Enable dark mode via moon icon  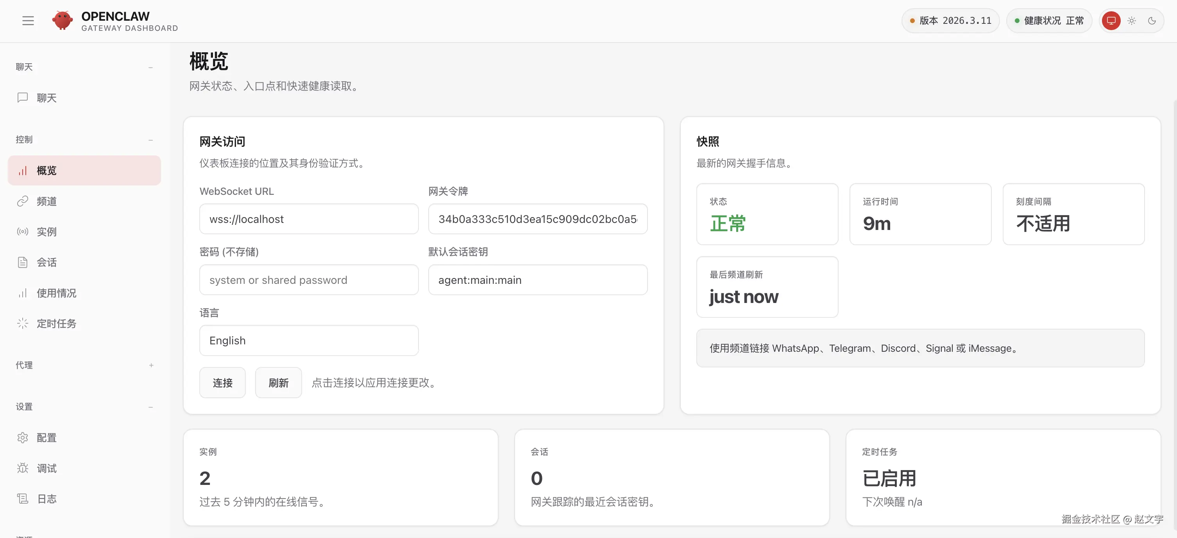pos(1153,21)
